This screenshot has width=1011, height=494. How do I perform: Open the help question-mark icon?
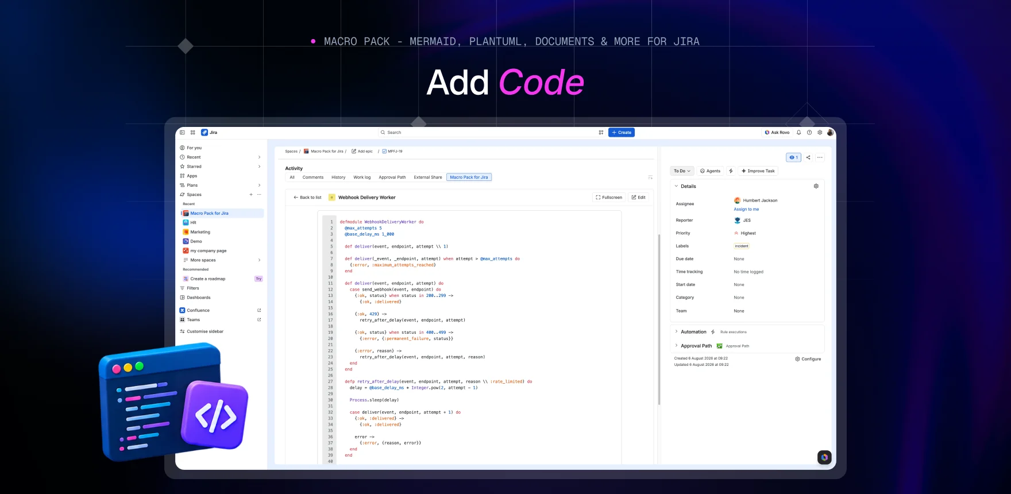tap(809, 133)
